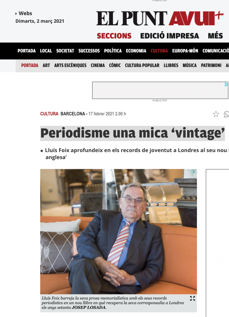Screen dimensions: 229x317
Task: Share article via WhatsApp icon
Action: tap(227, 114)
